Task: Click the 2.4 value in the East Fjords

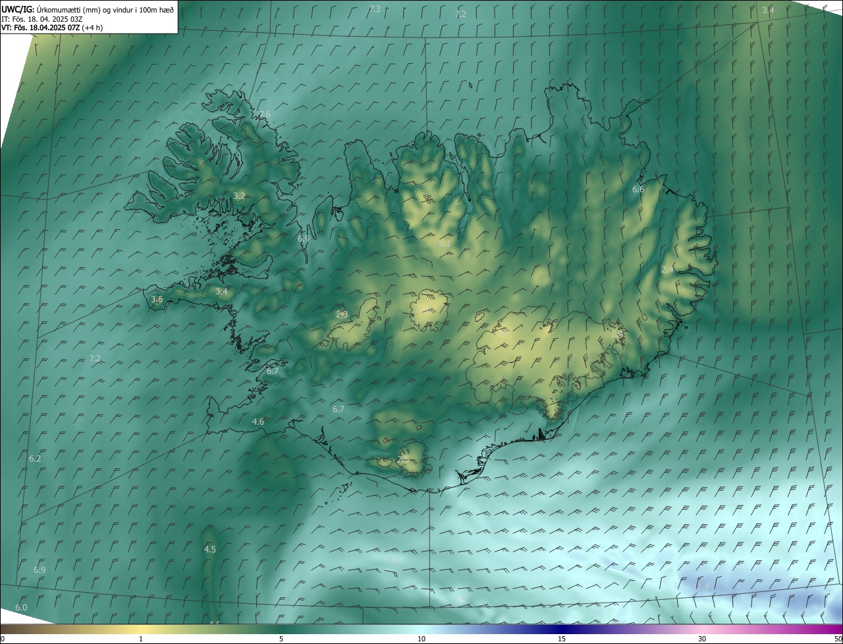Action: click(667, 270)
